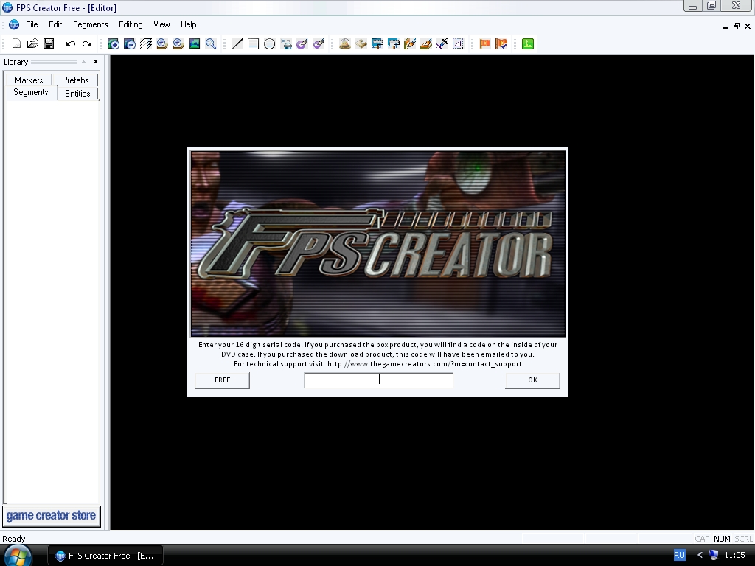This screenshot has height=566, width=755.
Task: Click the network tray icon
Action: (x=714, y=556)
